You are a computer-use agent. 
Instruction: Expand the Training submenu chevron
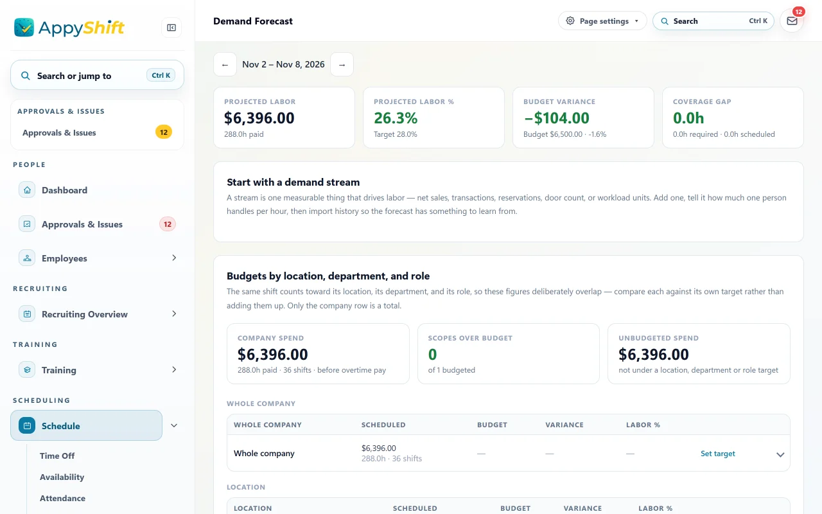point(174,370)
